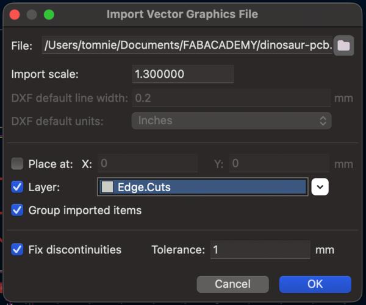Toggle Group imported items checkbox

coord(18,211)
